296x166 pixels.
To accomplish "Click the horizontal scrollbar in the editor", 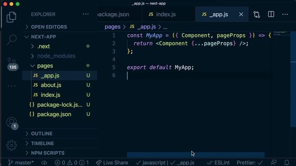I will (196, 155).
